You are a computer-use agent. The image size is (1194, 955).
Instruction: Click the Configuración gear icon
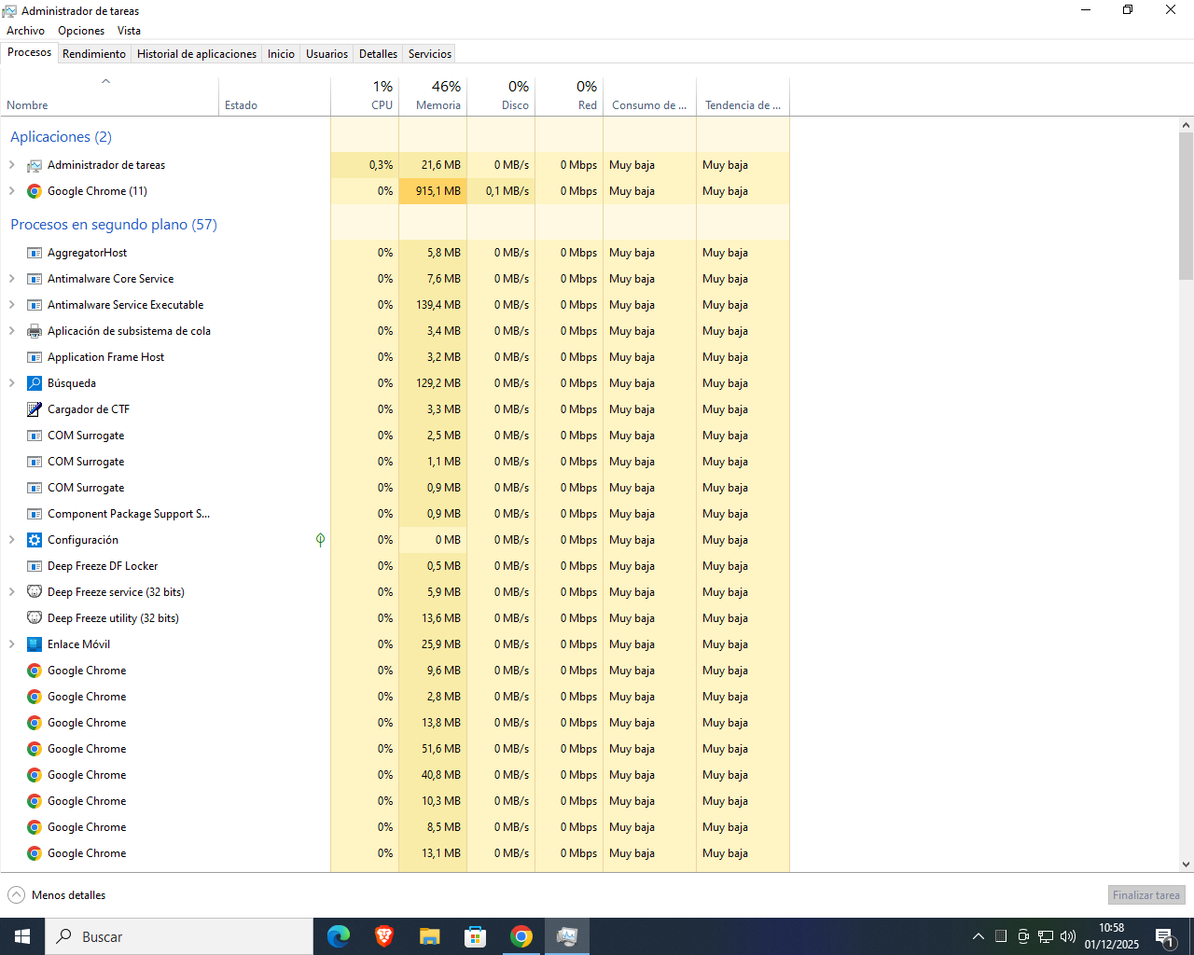35,540
